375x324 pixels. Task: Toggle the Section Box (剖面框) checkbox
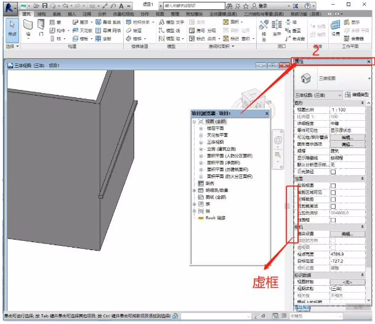coord(333,220)
